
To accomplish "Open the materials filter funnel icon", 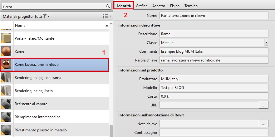I will click(x=45, y=16).
